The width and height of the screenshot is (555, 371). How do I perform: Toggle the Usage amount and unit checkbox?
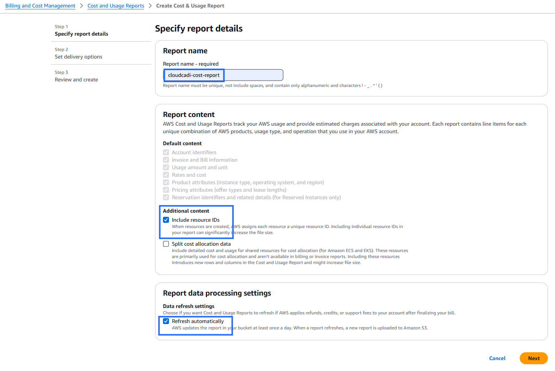(x=166, y=167)
